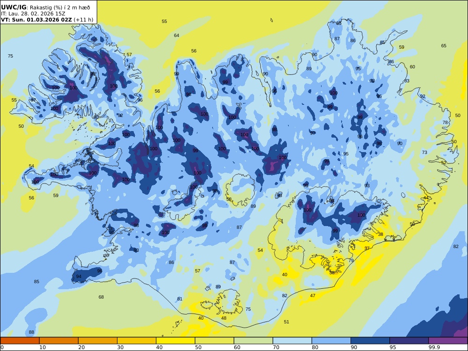Viewport: 468px width, 351px height.
Task: Click the "65" humidity value
Action: pyautogui.click(x=444, y=46)
